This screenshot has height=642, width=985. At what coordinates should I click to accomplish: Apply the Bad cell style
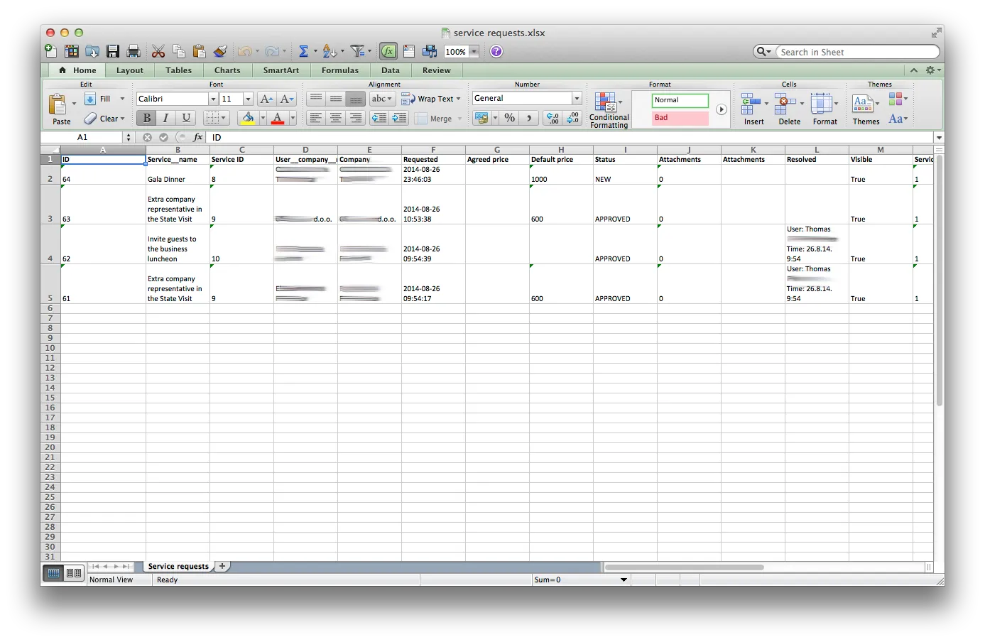[x=679, y=118]
